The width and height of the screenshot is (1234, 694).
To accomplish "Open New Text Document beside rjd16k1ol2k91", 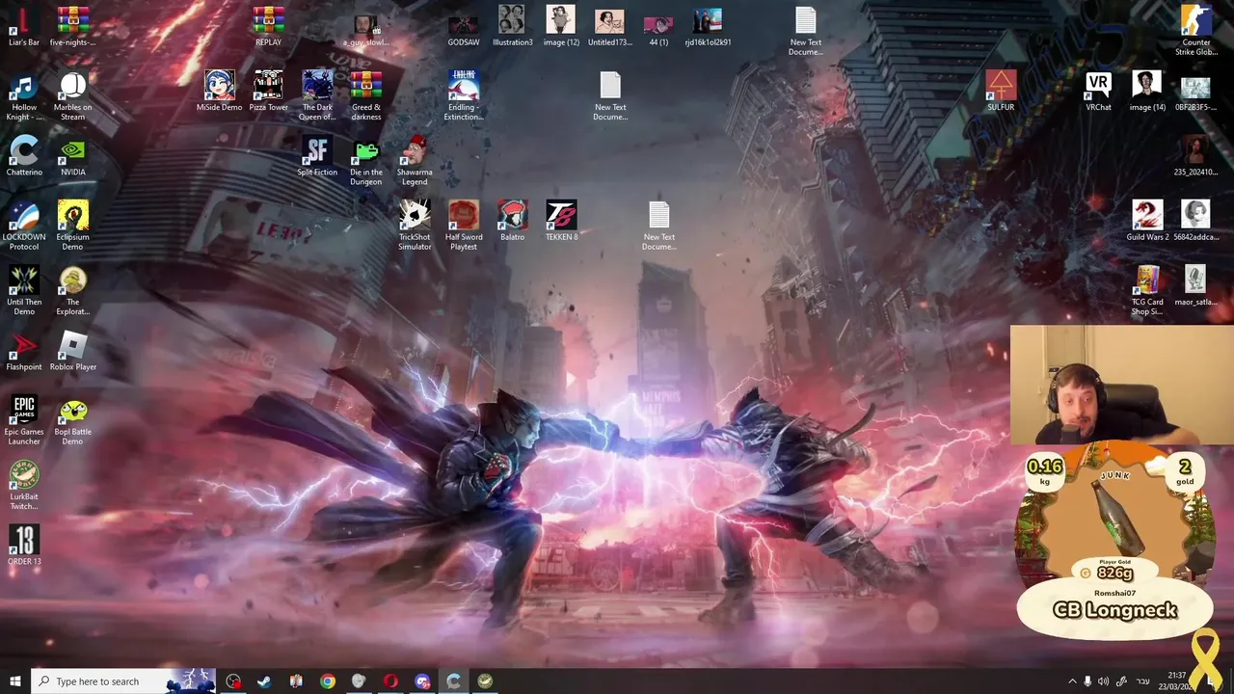I will pos(806,31).
